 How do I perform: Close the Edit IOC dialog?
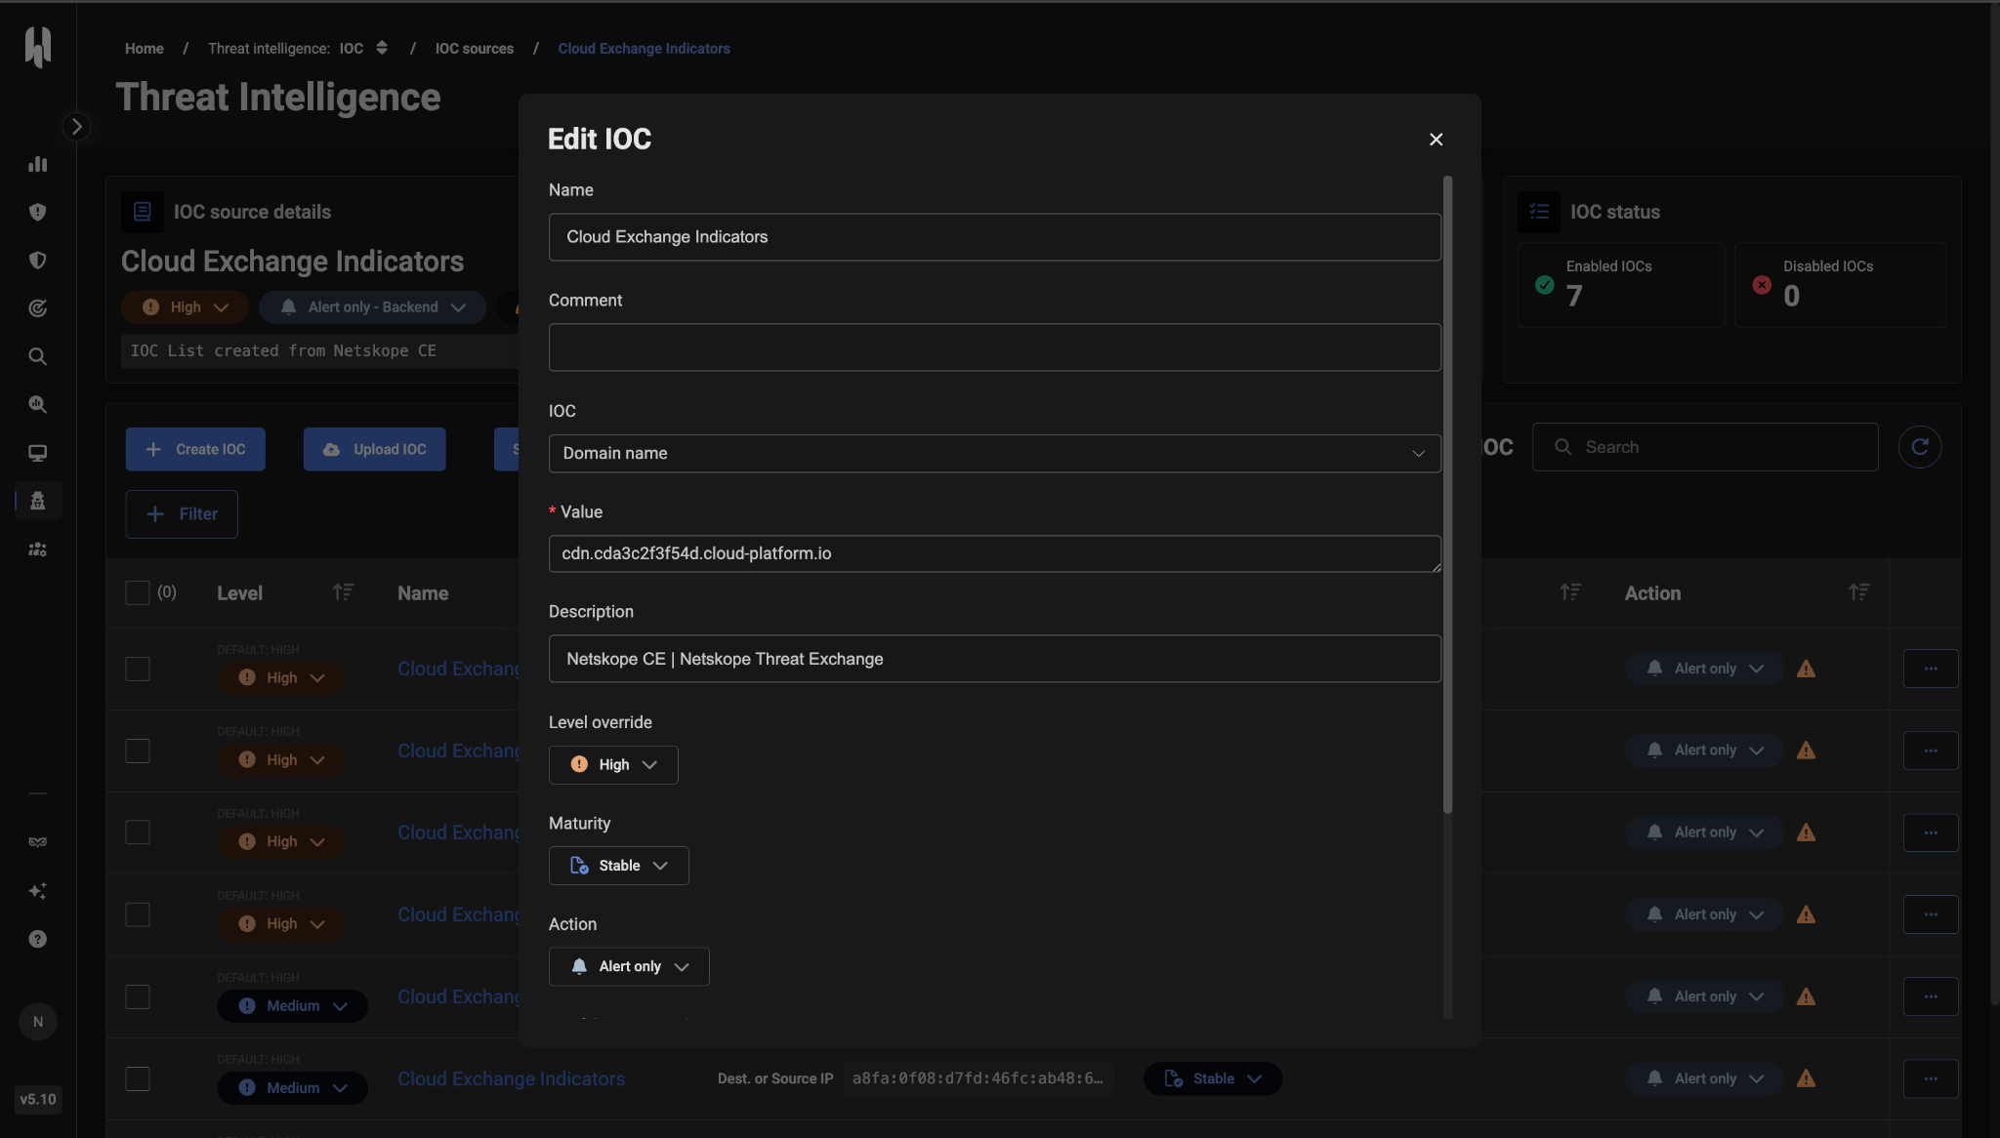pyautogui.click(x=1436, y=140)
